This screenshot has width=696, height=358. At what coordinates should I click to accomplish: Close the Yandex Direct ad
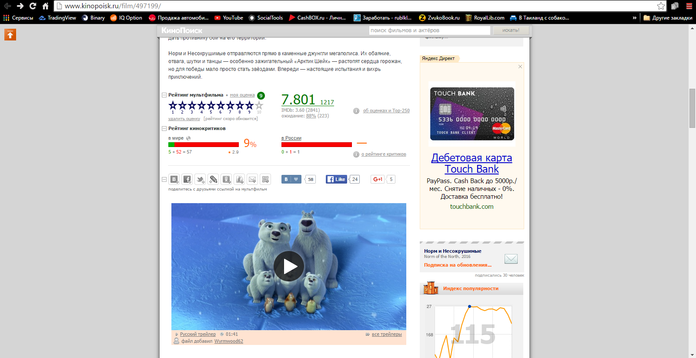point(520,67)
